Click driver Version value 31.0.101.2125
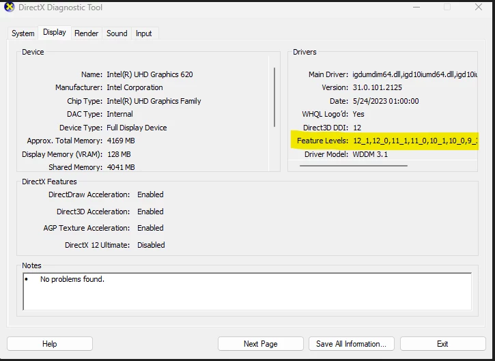Screen dimensions: 495x361 click(x=378, y=87)
